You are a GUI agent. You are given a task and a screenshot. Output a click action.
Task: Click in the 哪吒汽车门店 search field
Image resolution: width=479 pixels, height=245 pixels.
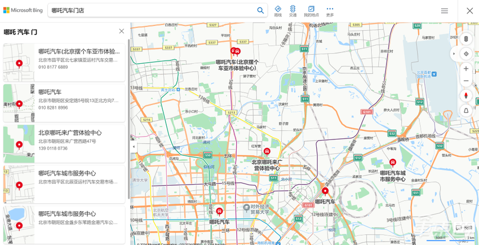pyautogui.click(x=153, y=11)
